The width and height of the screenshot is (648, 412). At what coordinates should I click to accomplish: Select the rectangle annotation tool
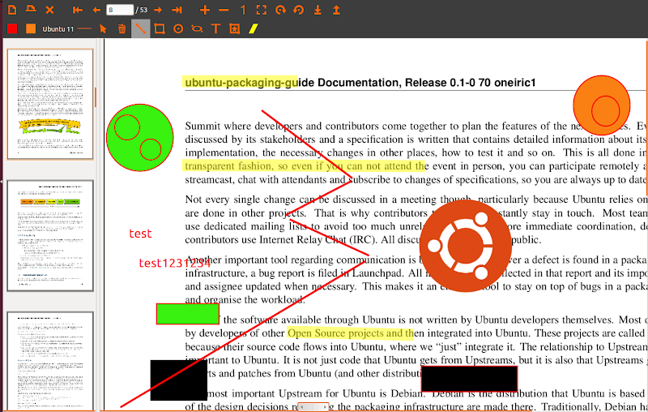pyautogui.click(x=159, y=28)
